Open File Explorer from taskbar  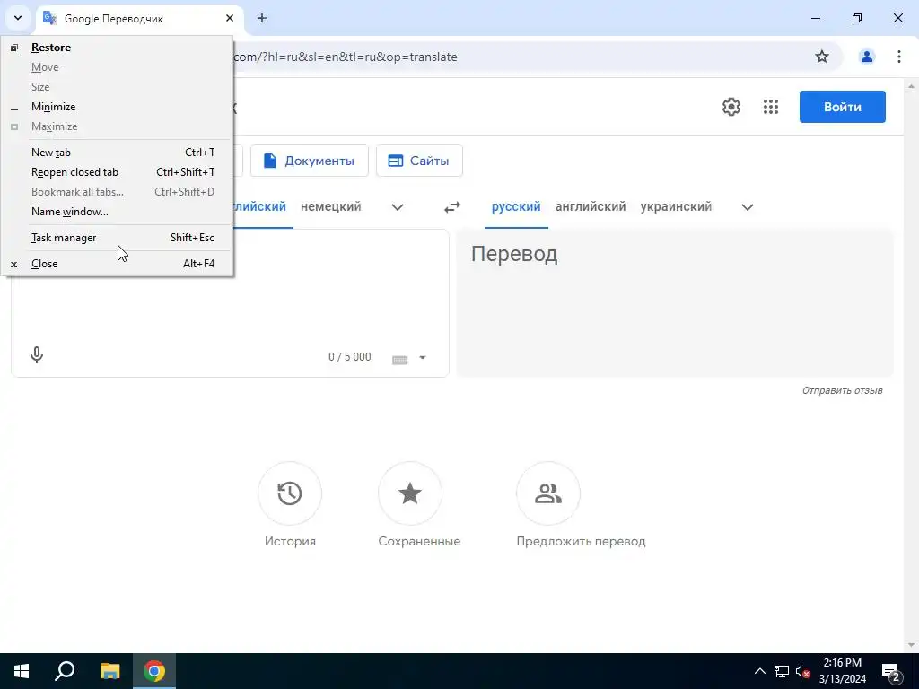tap(109, 671)
